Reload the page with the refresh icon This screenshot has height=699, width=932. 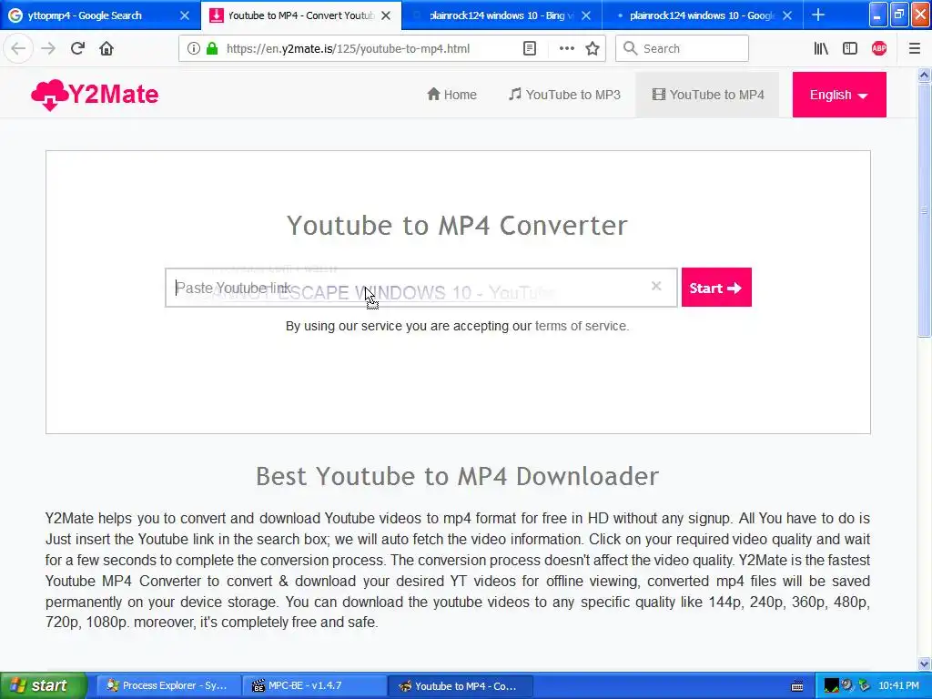(77, 48)
